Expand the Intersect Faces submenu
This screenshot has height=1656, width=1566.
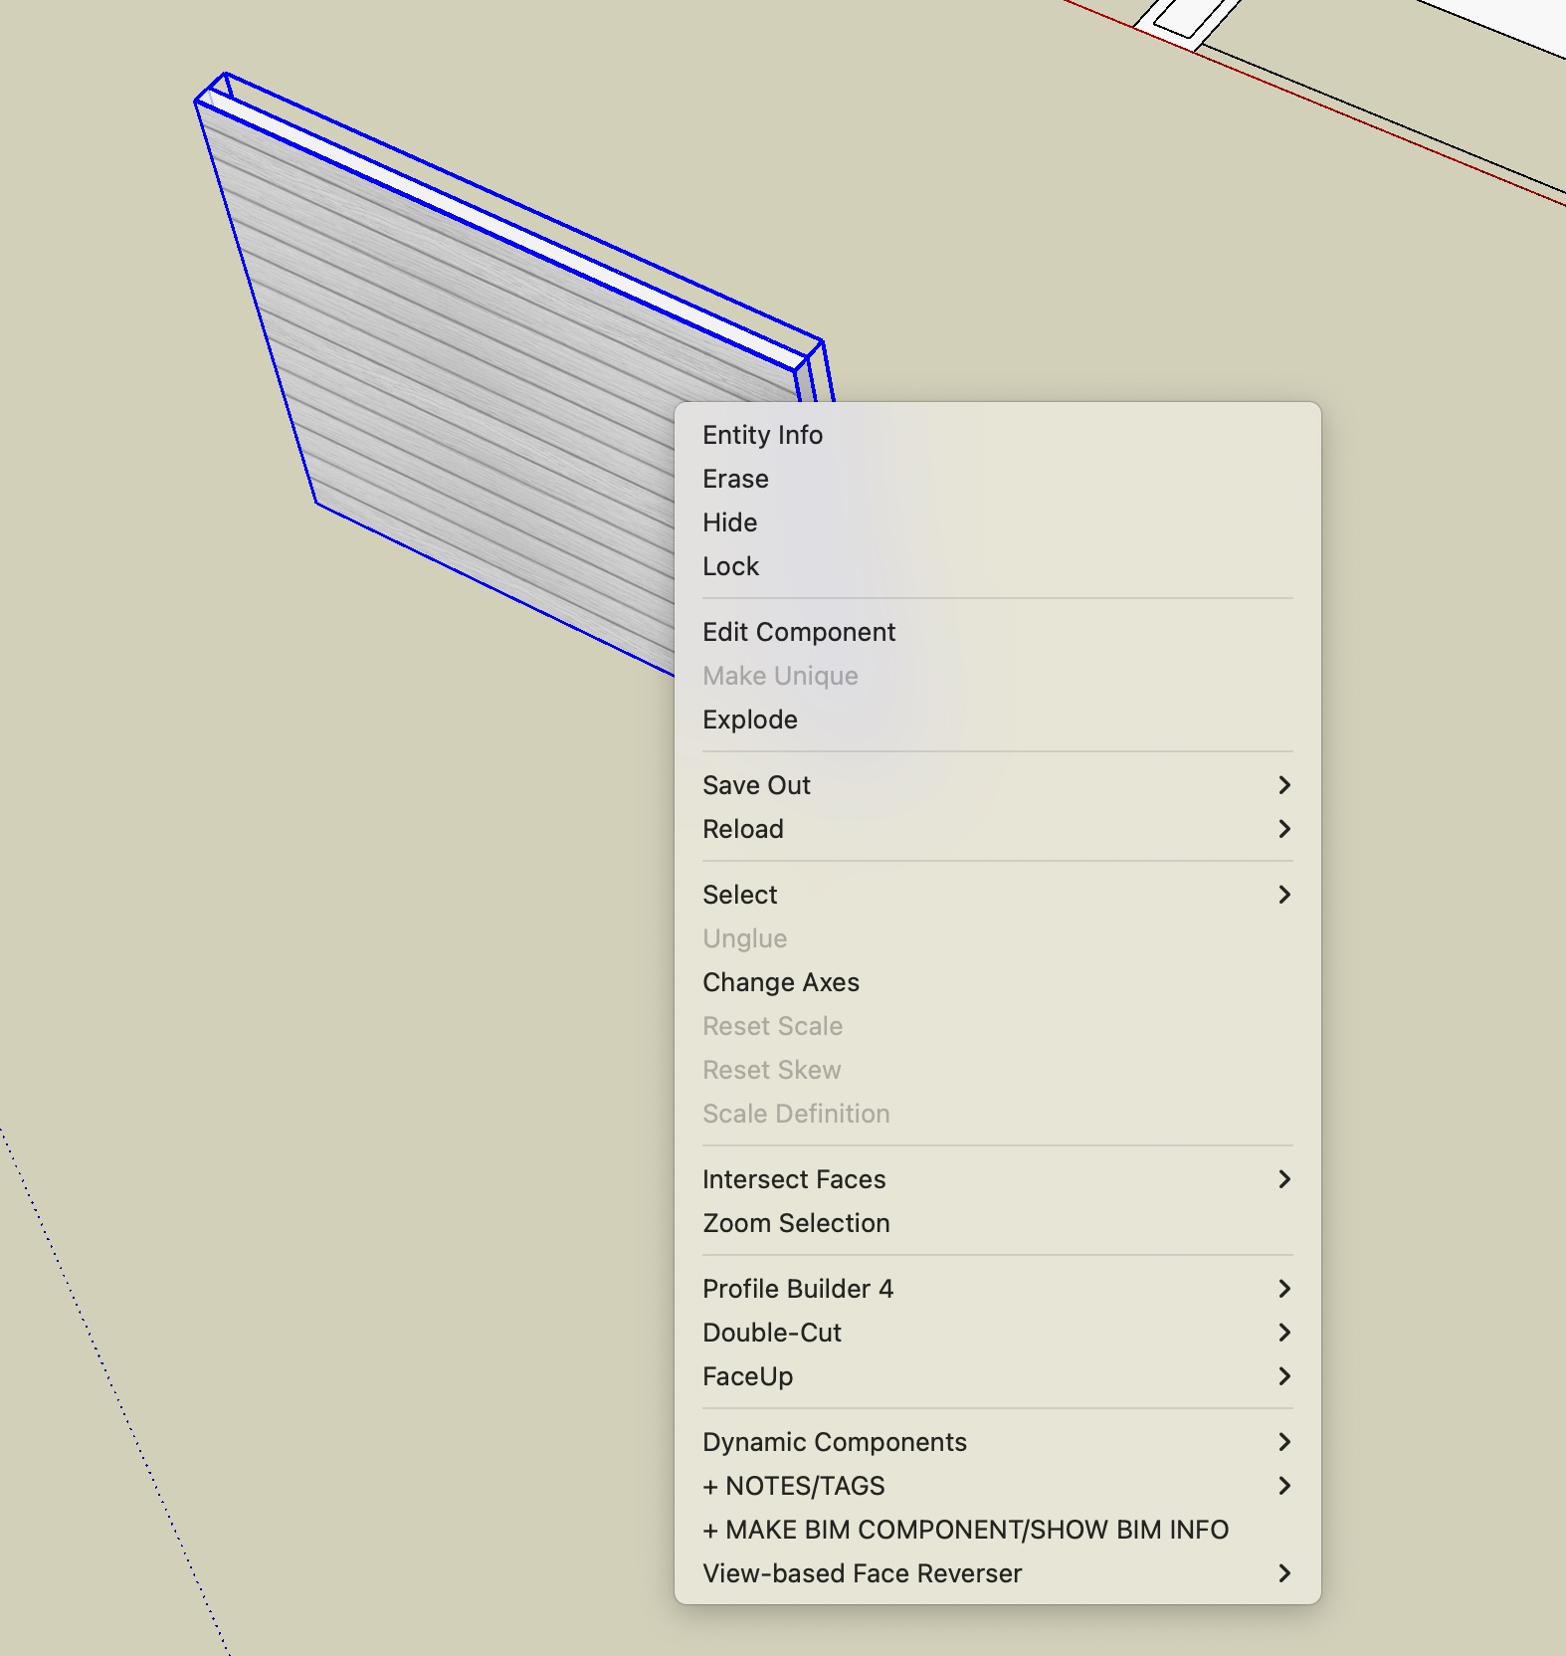[793, 1179]
